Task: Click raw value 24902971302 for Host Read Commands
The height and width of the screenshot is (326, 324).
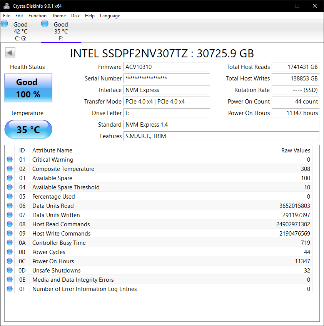Action: [293, 224]
